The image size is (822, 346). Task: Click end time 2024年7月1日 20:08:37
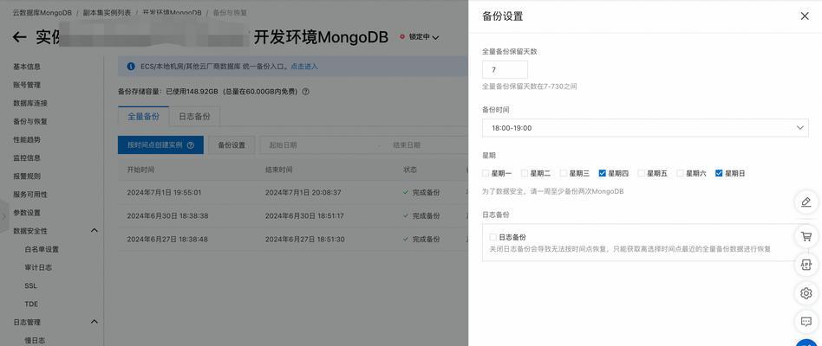click(x=303, y=192)
